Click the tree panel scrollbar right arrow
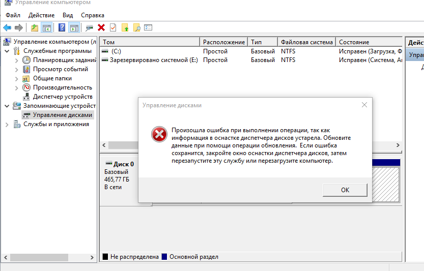The width and height of the screenshot is (424, 271). (92, 257)
